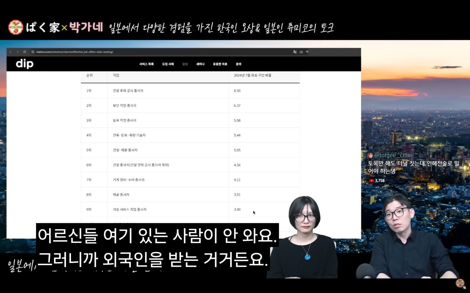This screenshot has height=293, width=470.
Task: Reload the page with refresh icon
Action: (x=25, y=52)
